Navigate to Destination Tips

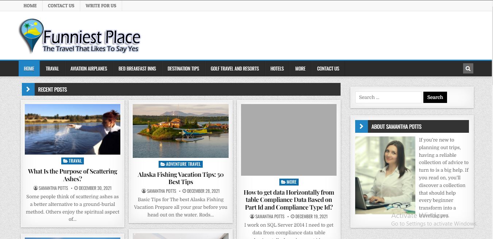[x=183, y=68]
